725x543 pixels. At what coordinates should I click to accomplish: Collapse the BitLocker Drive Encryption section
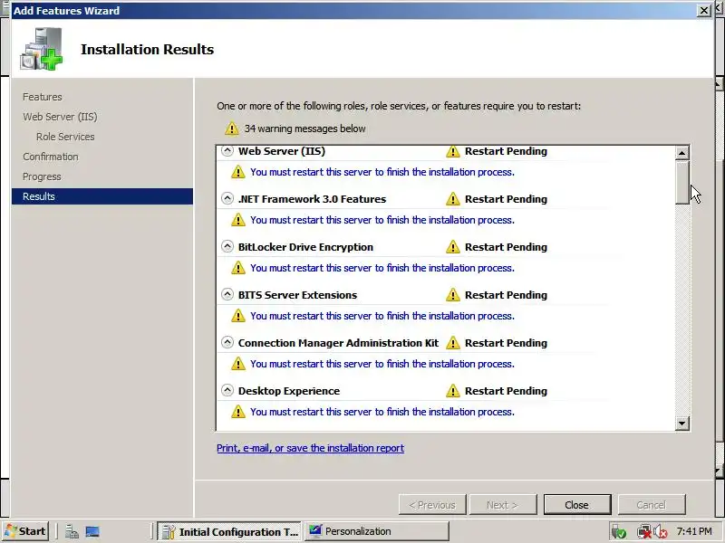coord(227,246)
